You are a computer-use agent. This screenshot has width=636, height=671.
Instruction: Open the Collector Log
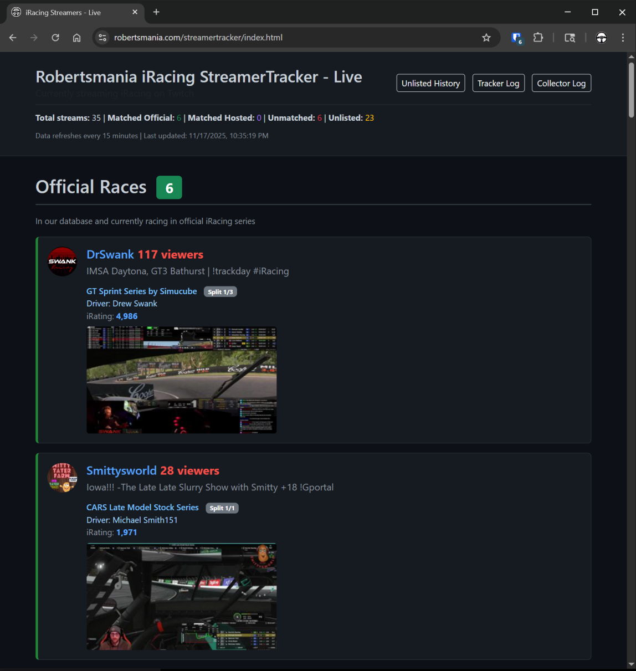coord(561,83)
